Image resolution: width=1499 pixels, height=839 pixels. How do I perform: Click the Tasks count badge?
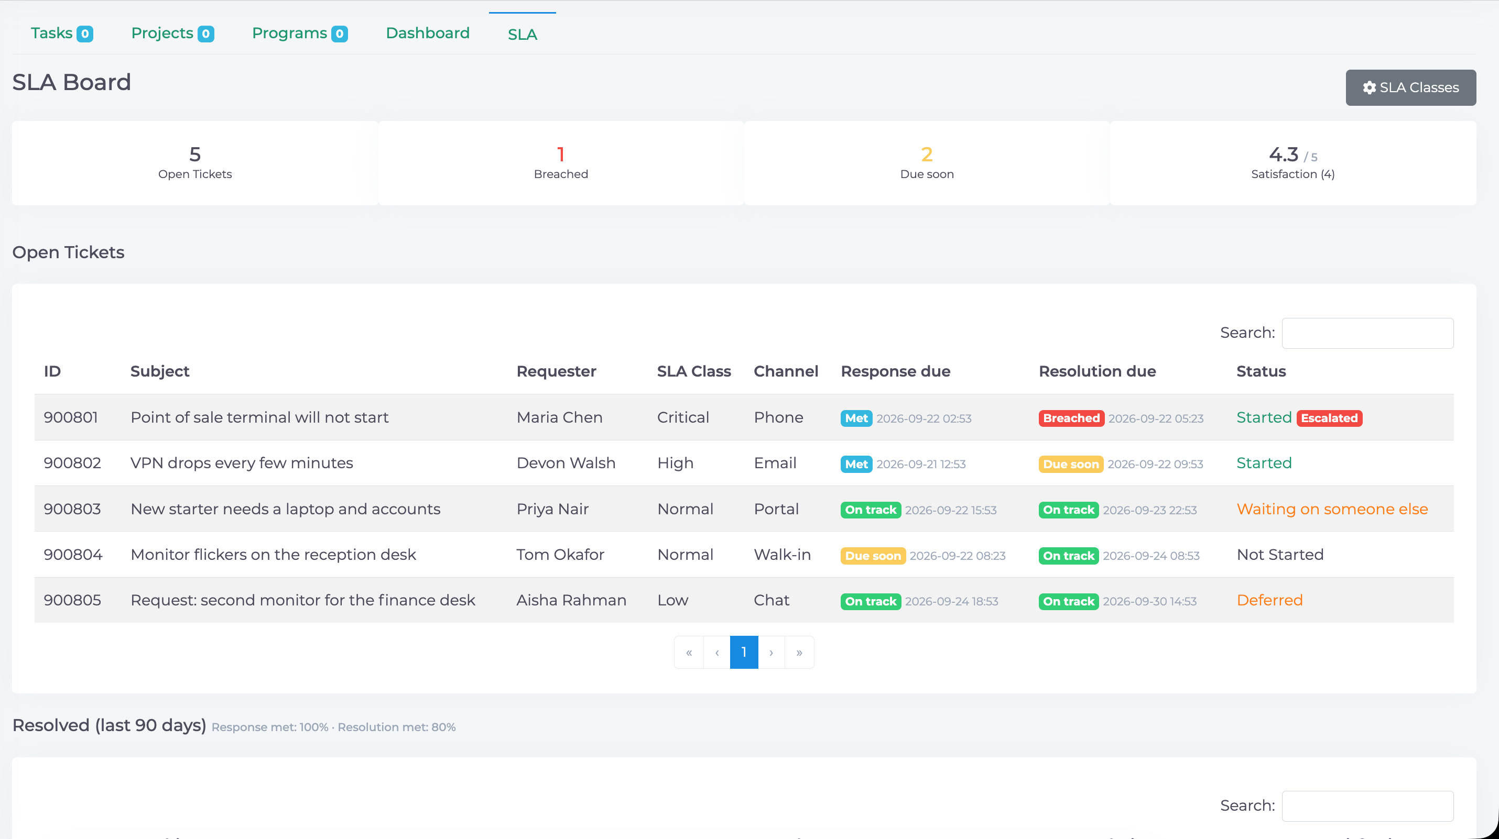click(85, 34)
